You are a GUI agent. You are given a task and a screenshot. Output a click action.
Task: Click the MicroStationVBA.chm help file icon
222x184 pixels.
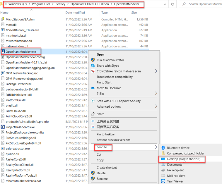3,19
